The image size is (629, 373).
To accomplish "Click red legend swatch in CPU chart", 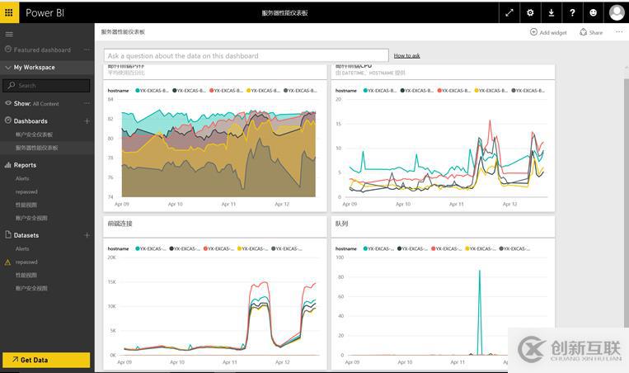I will [x=439, y=90].
